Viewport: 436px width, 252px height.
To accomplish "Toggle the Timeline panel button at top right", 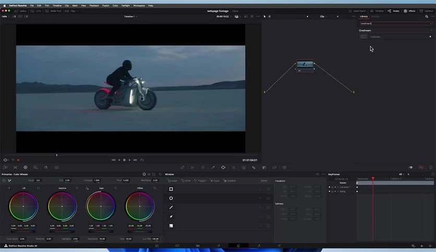I will click(x=377, y=11).
